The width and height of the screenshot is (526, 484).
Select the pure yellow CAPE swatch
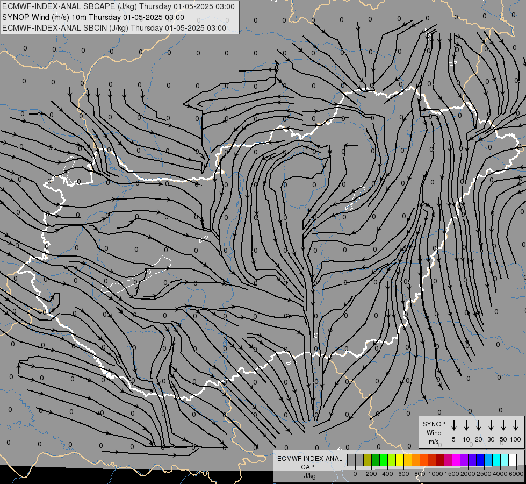pos(400,460)
